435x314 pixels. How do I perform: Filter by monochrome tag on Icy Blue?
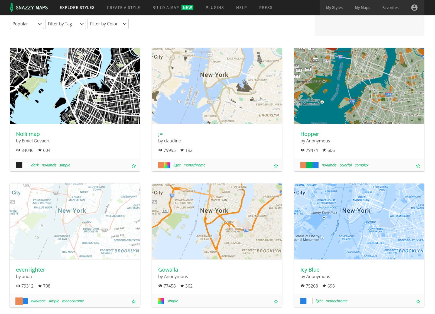point(336,301)
